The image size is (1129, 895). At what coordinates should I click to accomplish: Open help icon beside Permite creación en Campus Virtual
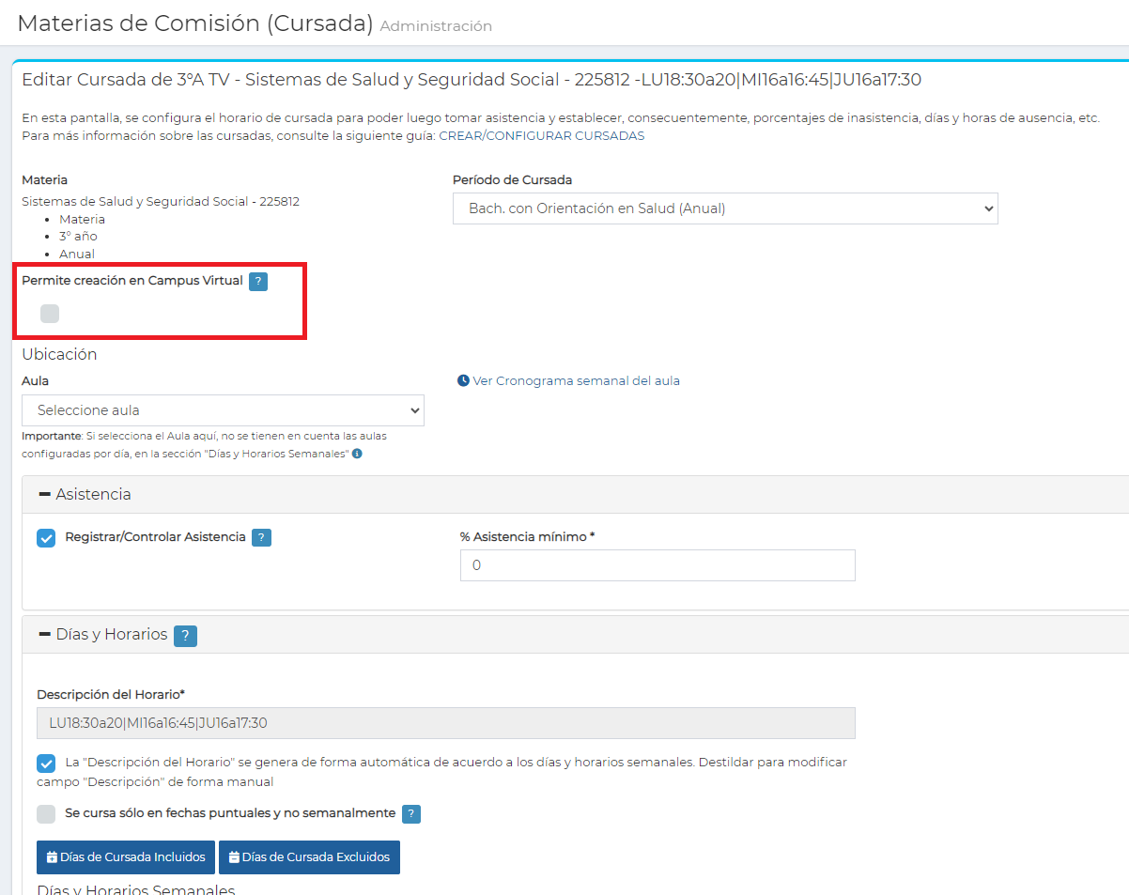[258, 281]
